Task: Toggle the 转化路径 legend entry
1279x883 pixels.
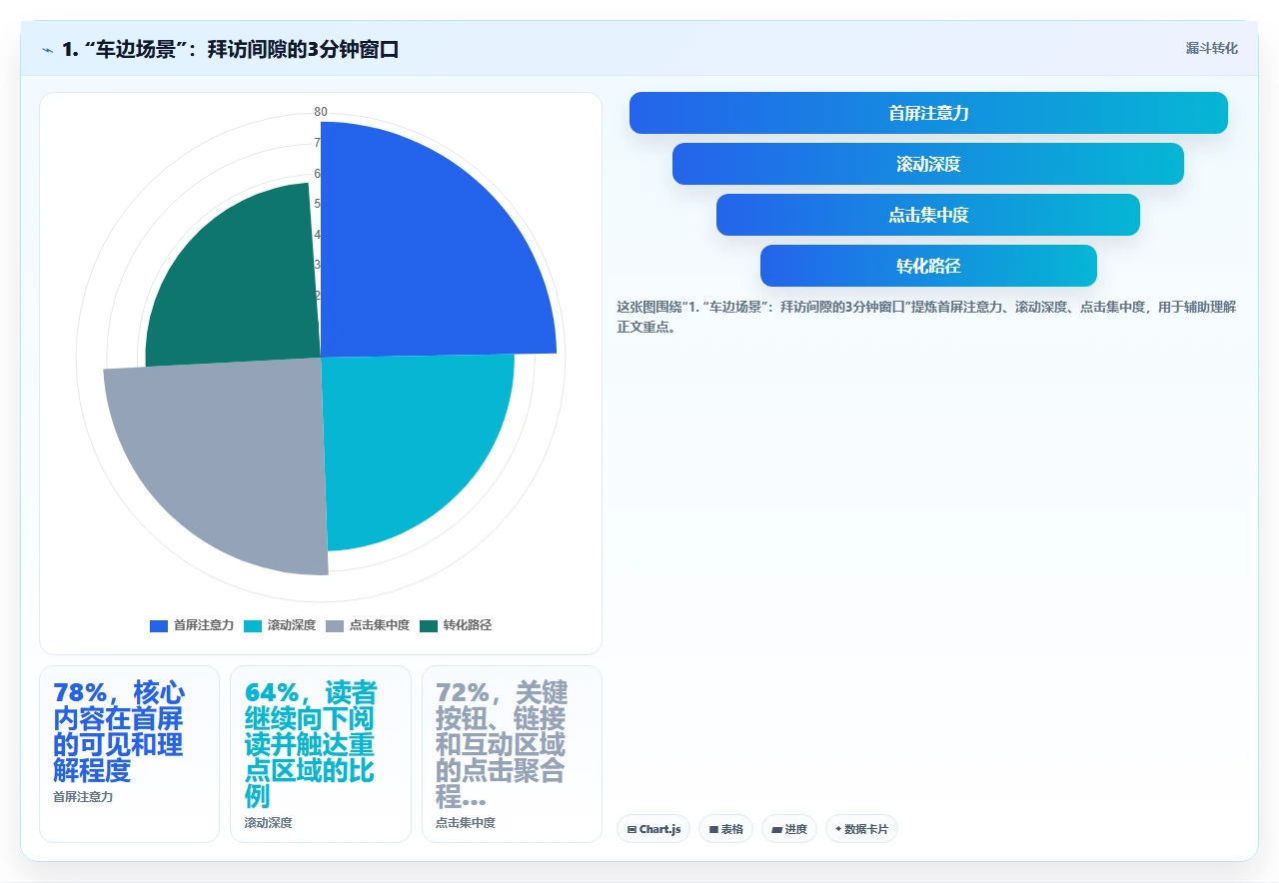Action: (456, 625)
